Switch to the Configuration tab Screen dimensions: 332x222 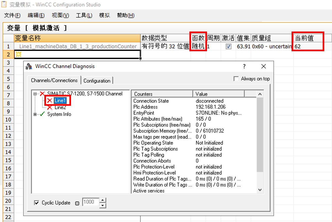pyautogui.click(x=97, y=81)
